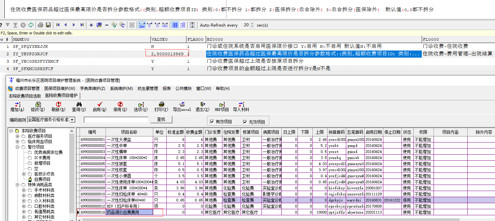This screenshot has width=495, height=221.
Task: Collapse the 本院收费项目 root node
Action: tap(11, 131)
